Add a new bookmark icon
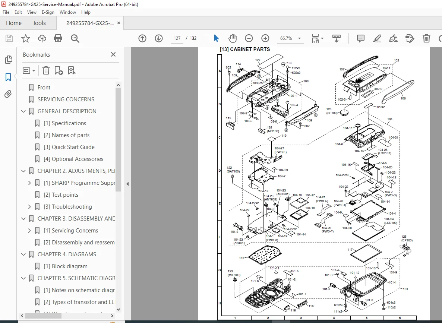The height and width of the screenshot is (323, 442). coord(59,70)
